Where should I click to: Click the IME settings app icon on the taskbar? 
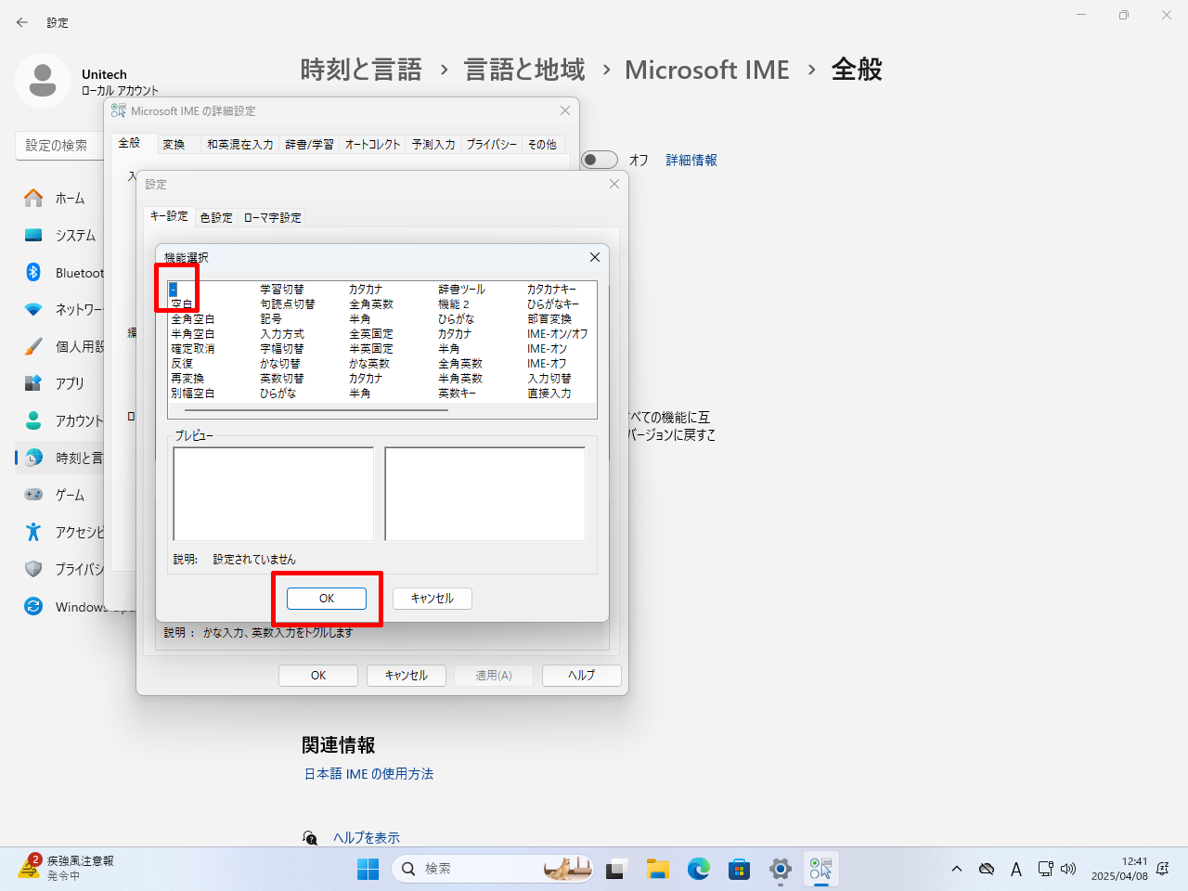[x=821, y=869]
